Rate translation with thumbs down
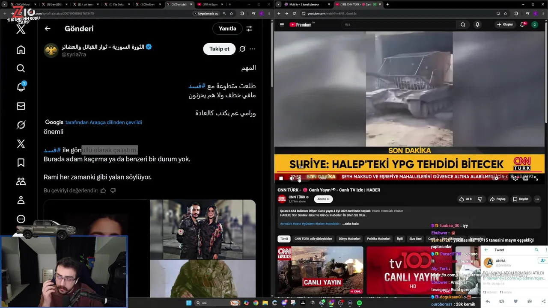The image size is (548, 308). click(x=113, y=190)
